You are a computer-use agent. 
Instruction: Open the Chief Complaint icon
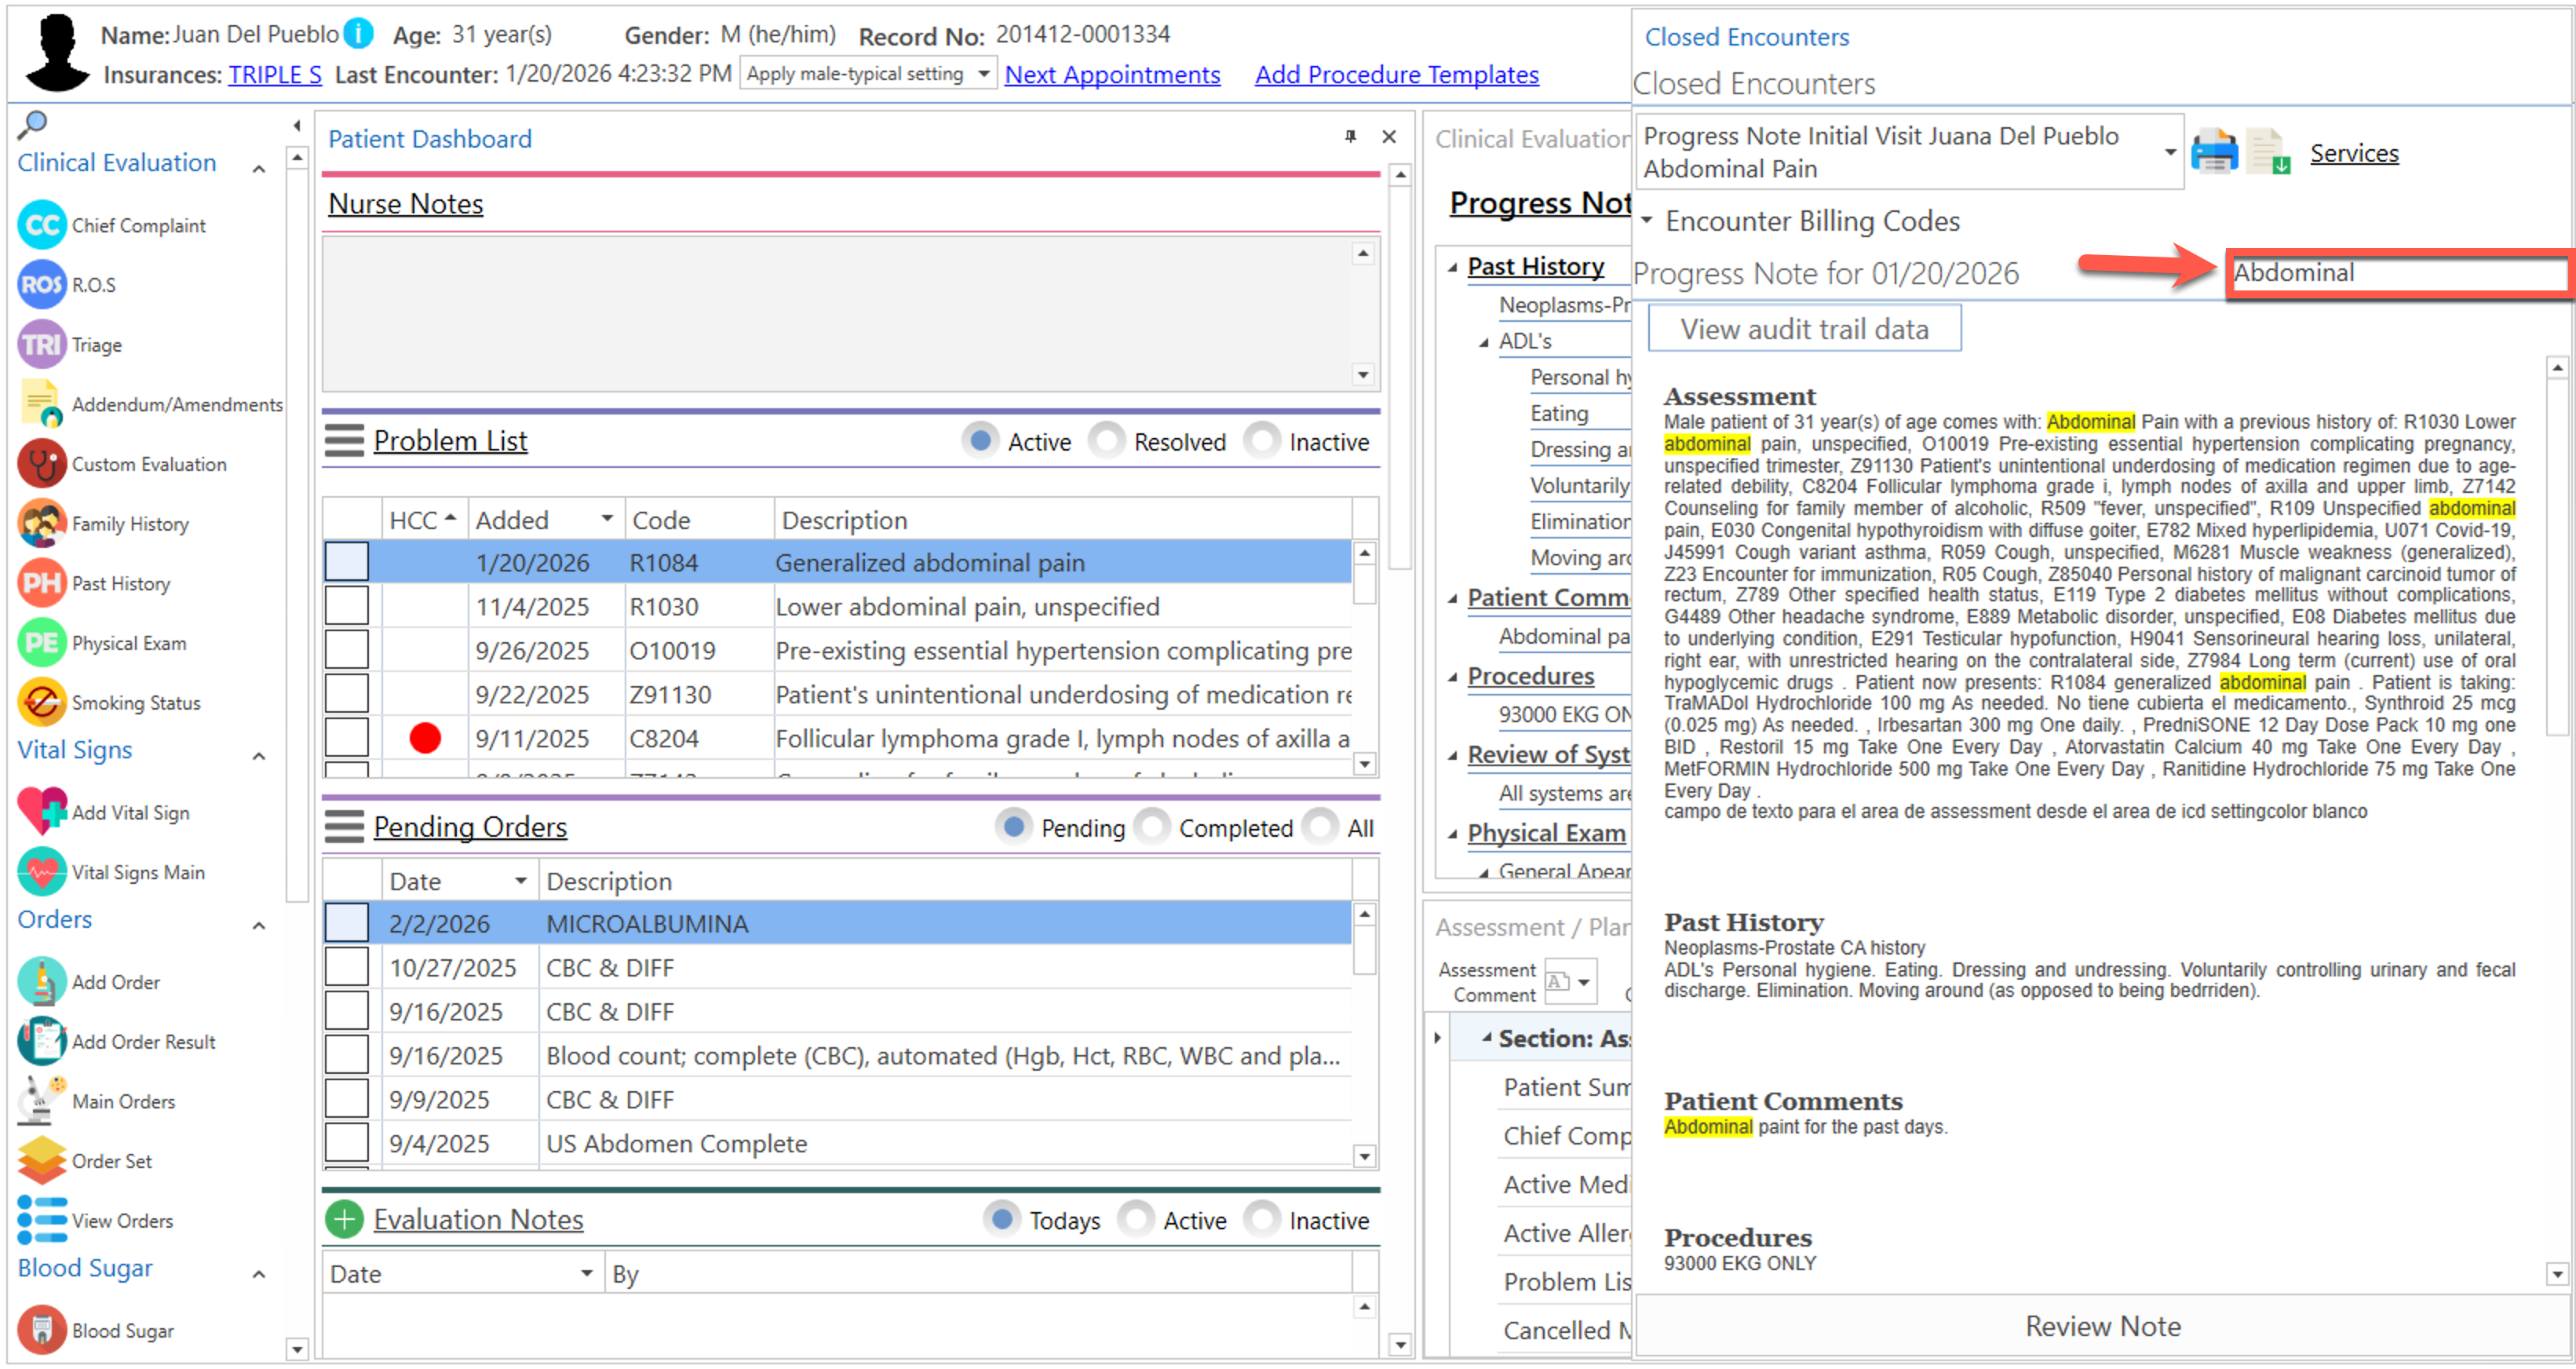(42, 225)
